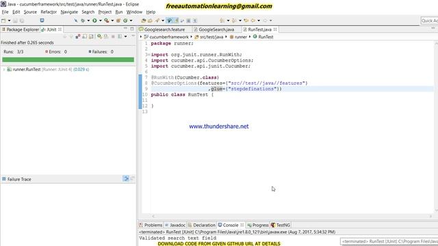Click the Save toolbar icon
438x246 pixels.
pos(15,20)
